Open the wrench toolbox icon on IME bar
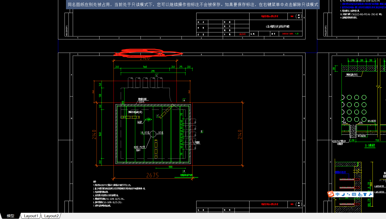Image resolution: width=386 pixels, height=219 pixels. coord(370,194)
